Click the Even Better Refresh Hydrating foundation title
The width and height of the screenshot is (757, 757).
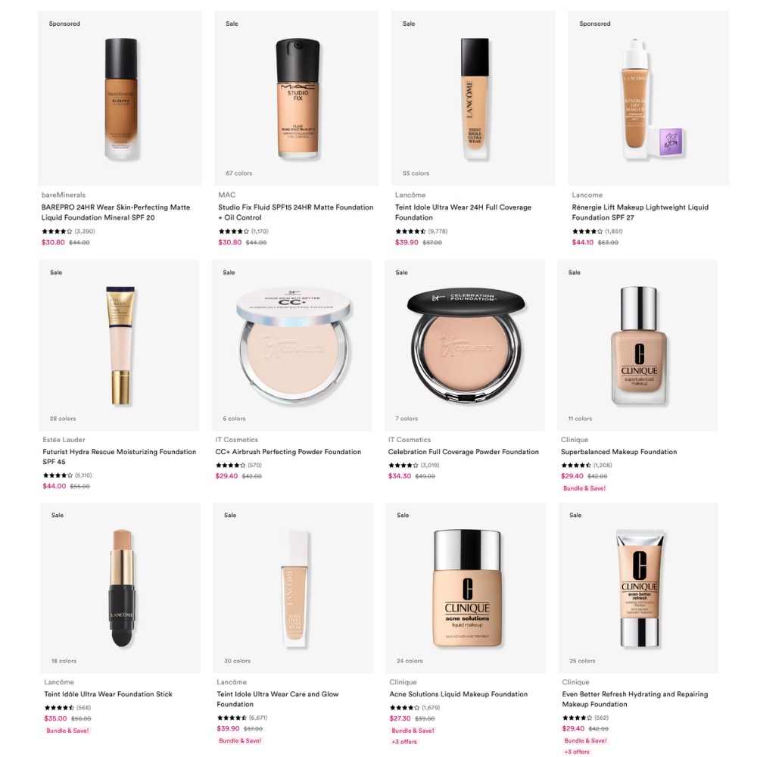[x=635, y=699]
